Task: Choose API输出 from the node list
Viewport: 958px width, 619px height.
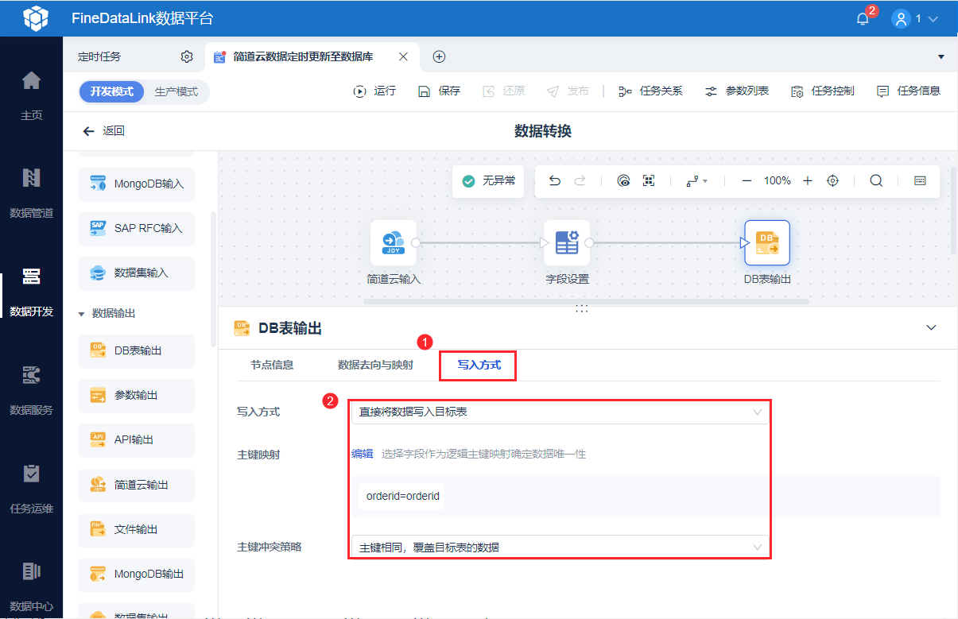Action: click(x=136, y=439)
